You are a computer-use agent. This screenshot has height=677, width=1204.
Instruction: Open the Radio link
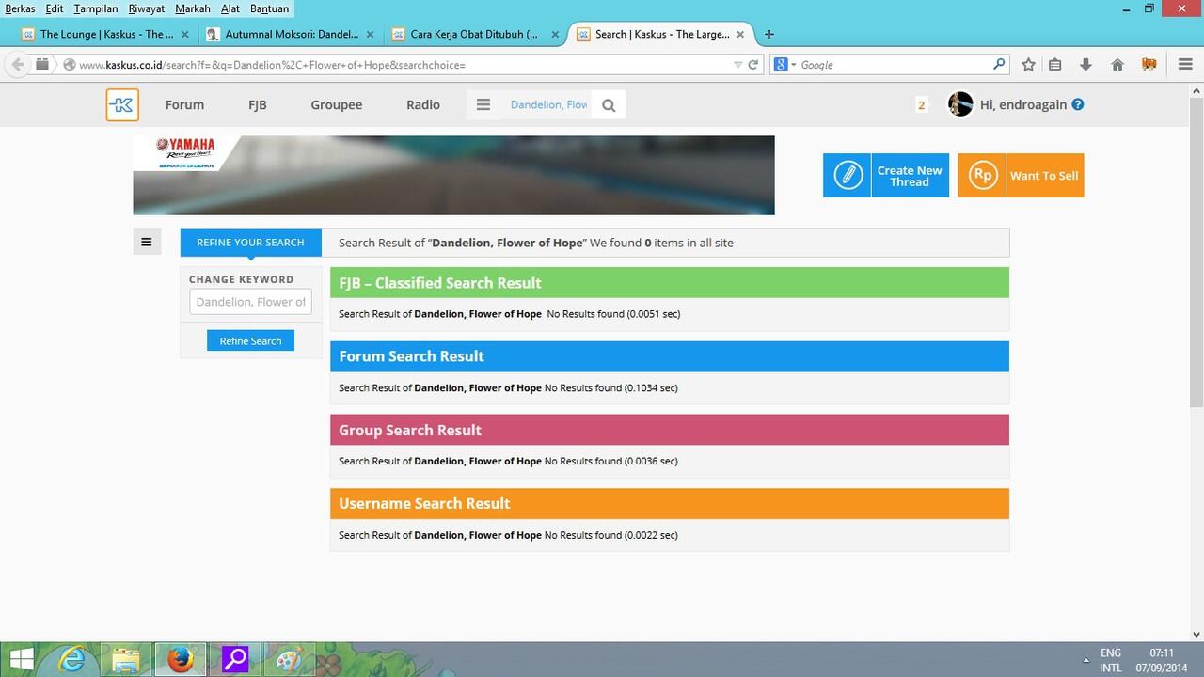[423, 104]
